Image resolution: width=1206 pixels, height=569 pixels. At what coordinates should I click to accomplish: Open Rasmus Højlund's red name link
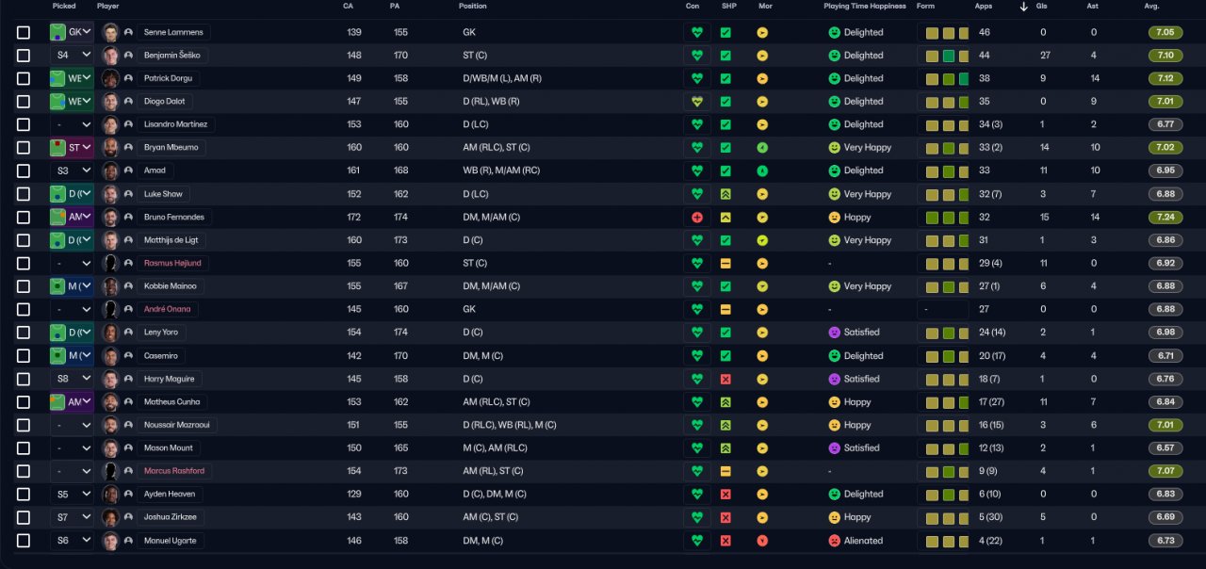(x=172, y=263)
